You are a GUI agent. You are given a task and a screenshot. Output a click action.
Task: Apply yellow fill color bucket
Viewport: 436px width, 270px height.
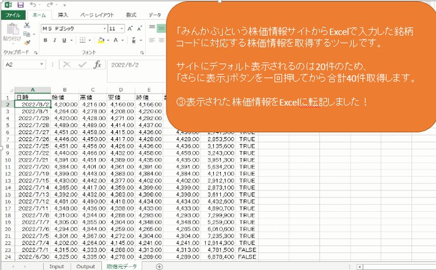point(101,40)
